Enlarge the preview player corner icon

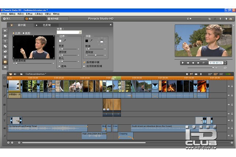pos(234,25)
